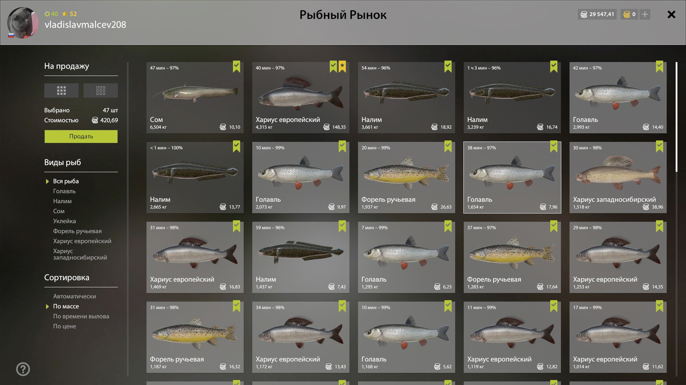The width and height of the screenshot is (686, 385).
Task: Open the help question mark icon
Action: (23, 369)
